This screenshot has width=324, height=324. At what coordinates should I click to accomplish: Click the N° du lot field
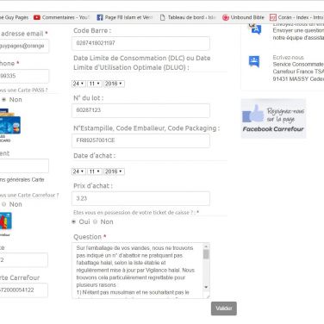[x=140, y=110]
